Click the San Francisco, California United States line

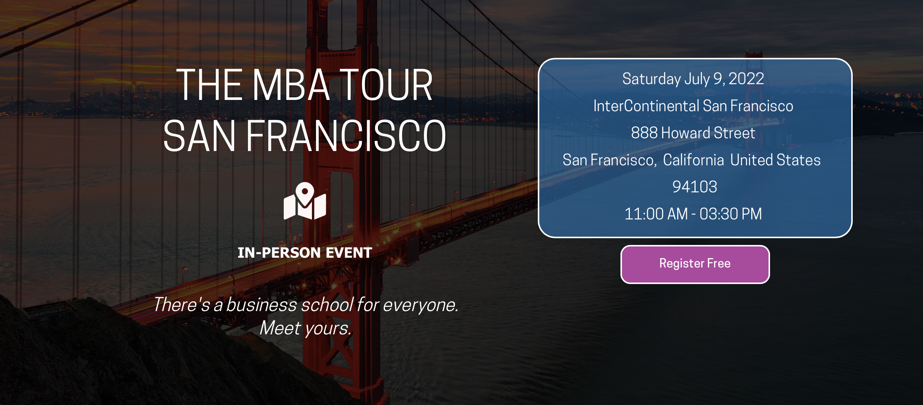(x=691, y=160)
